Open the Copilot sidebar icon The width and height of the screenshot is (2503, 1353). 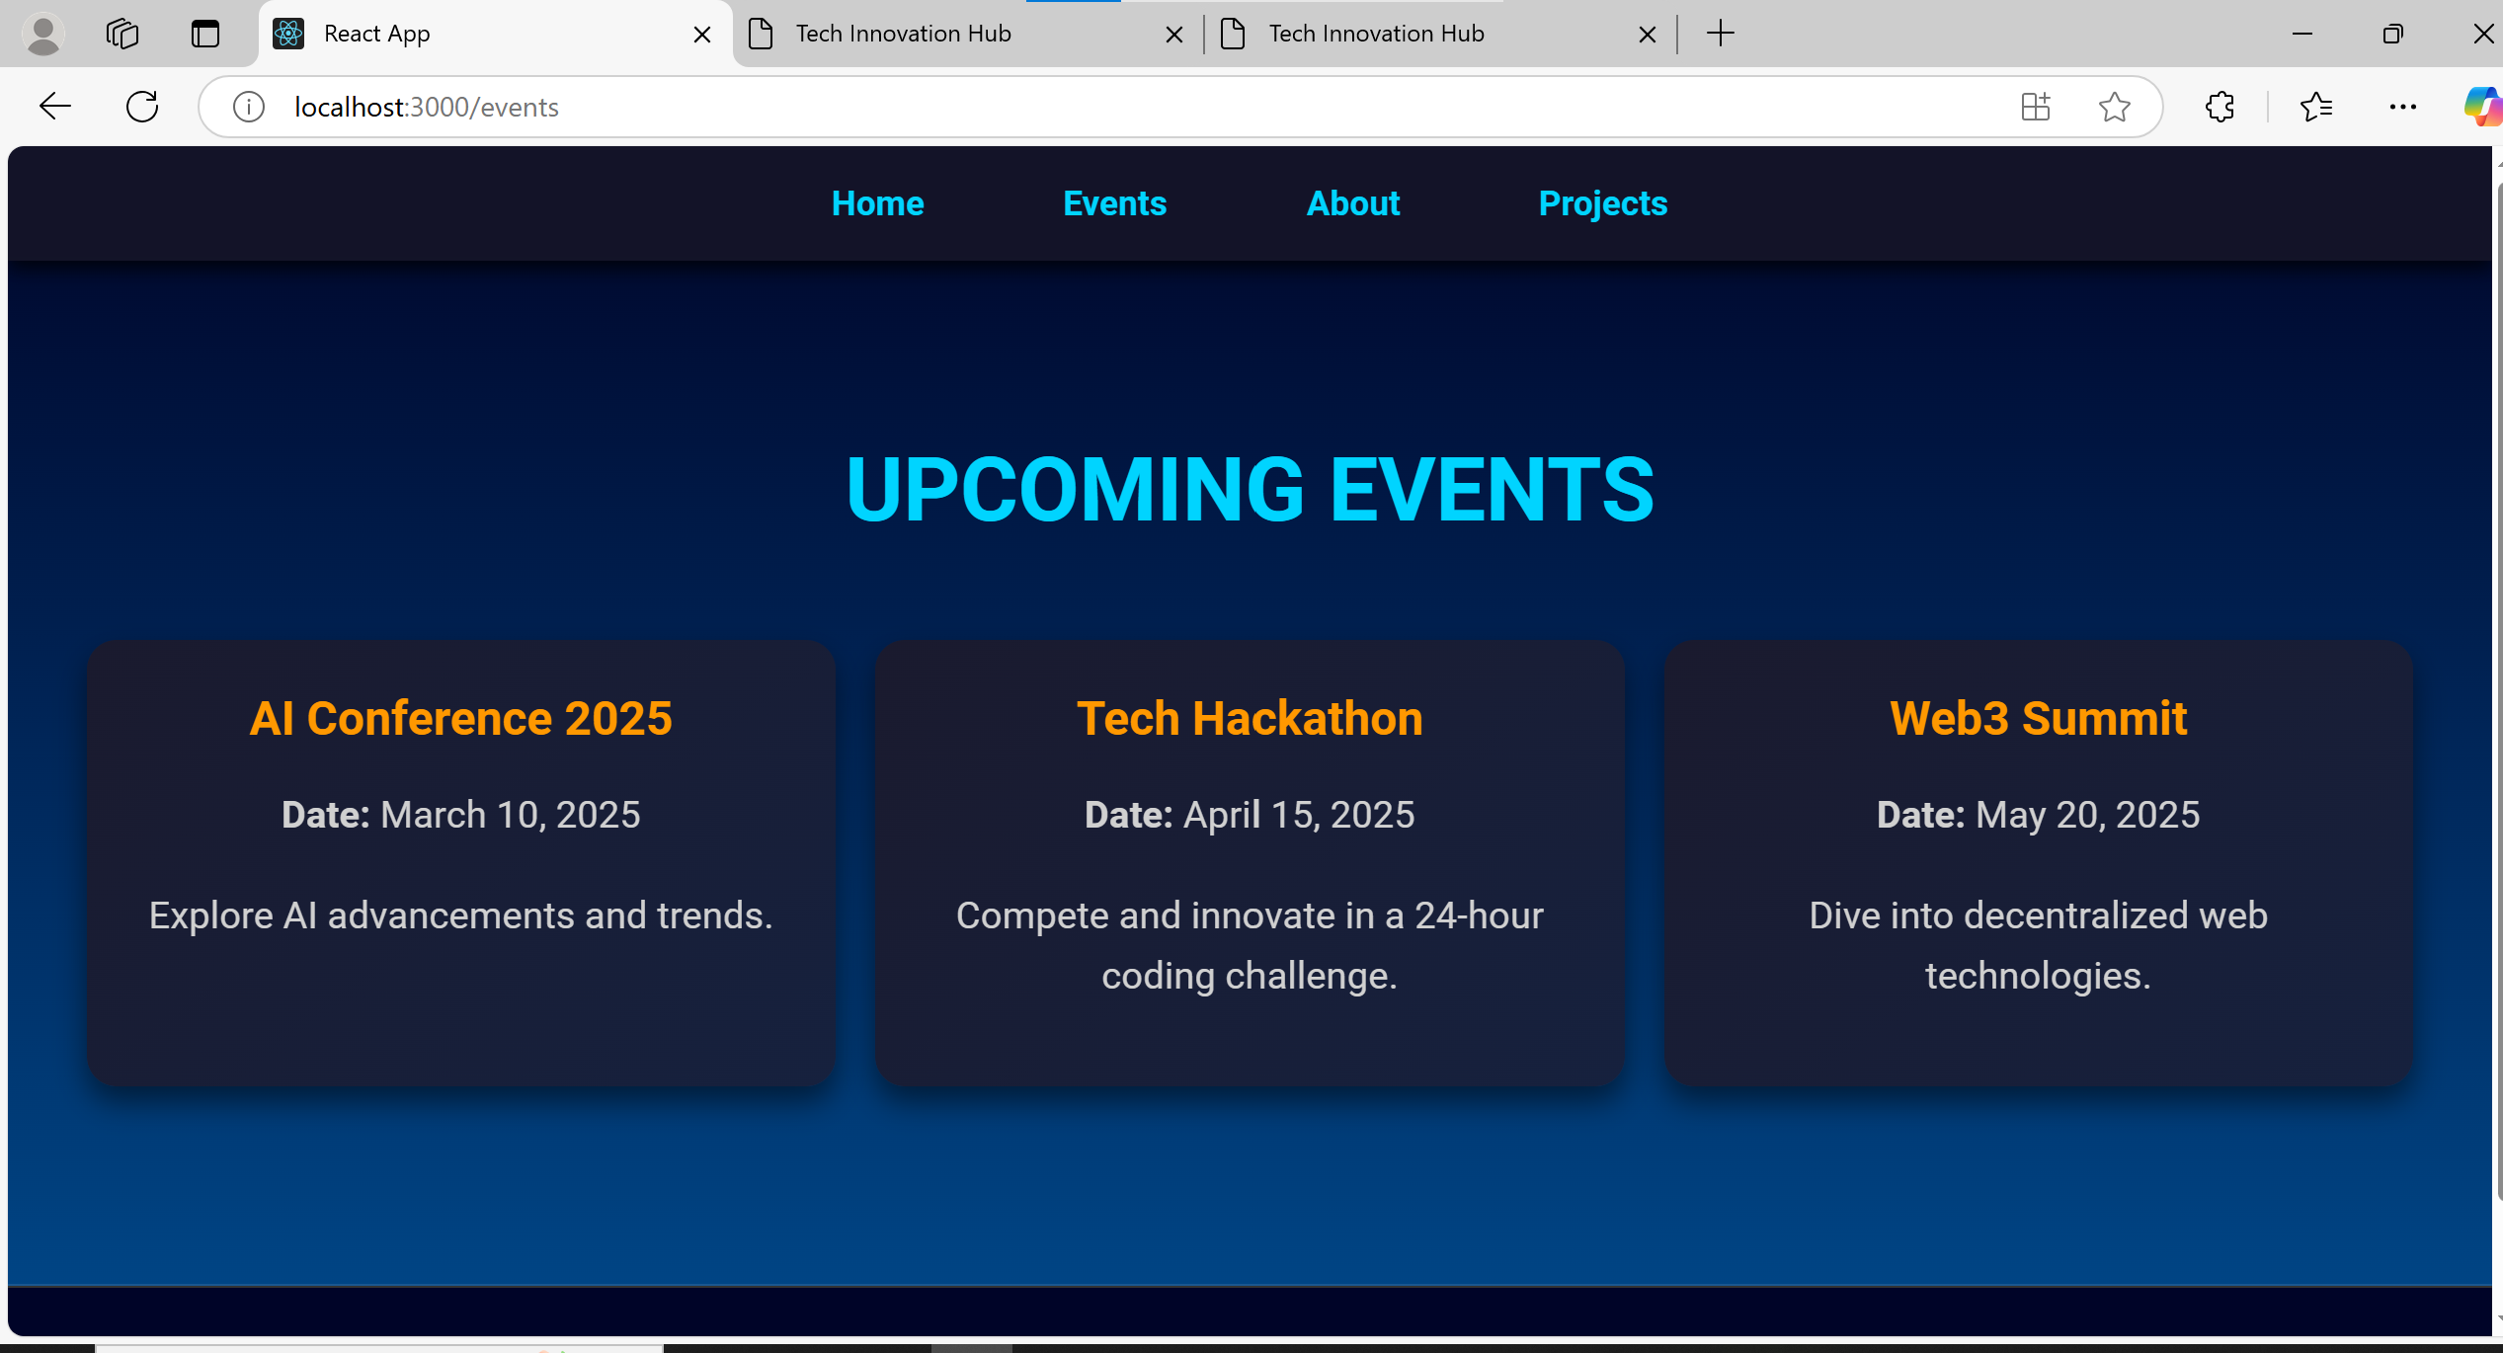pyautogui.click(x=2483, y=107)
